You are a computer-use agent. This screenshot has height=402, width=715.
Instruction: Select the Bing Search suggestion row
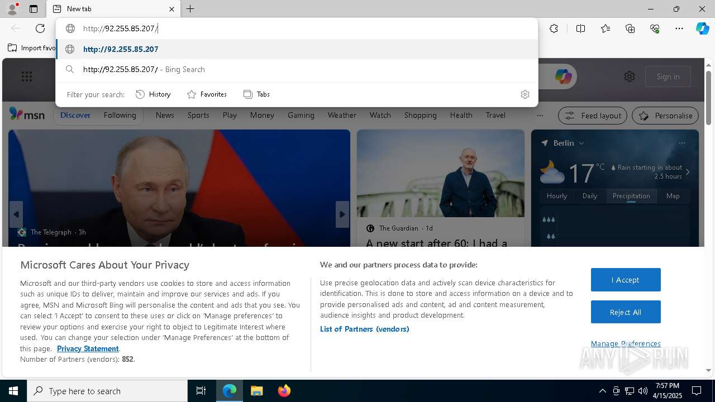(297, 69)
